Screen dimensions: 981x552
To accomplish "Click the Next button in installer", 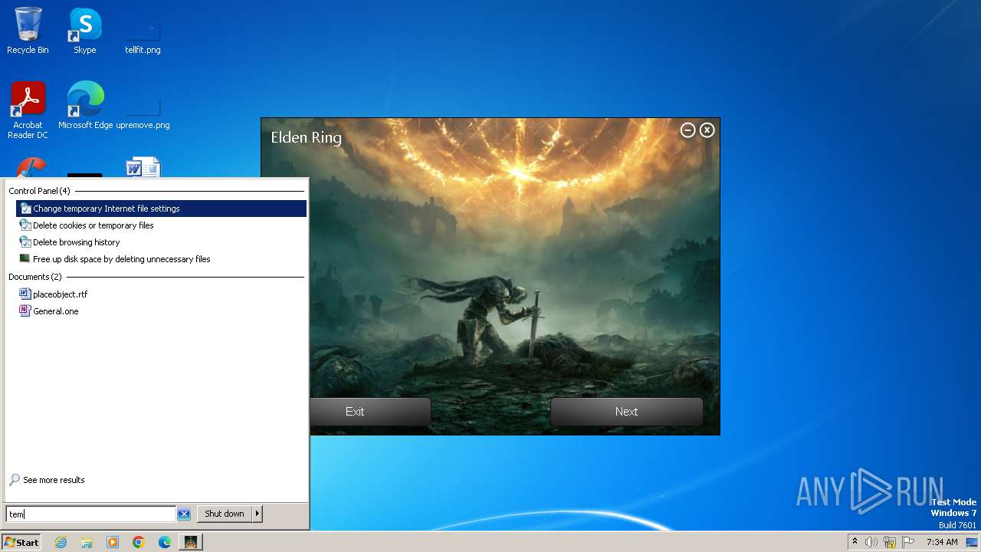I will point(626,412).
